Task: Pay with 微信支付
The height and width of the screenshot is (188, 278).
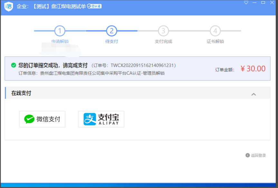Action: (x=42, y=119)
